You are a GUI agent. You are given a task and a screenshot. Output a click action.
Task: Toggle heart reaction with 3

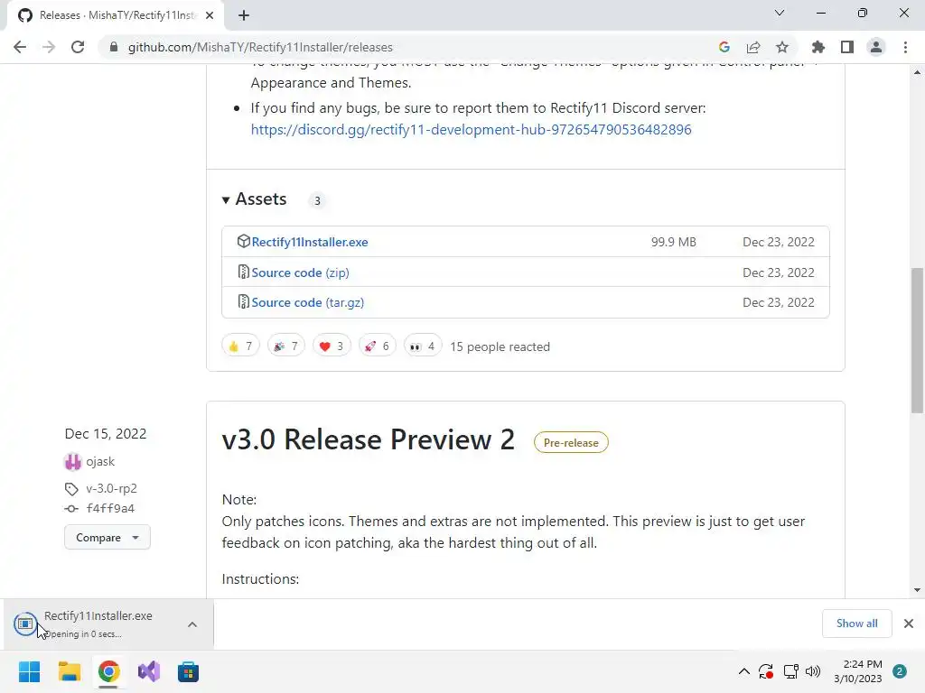click(x=332, y=346)
